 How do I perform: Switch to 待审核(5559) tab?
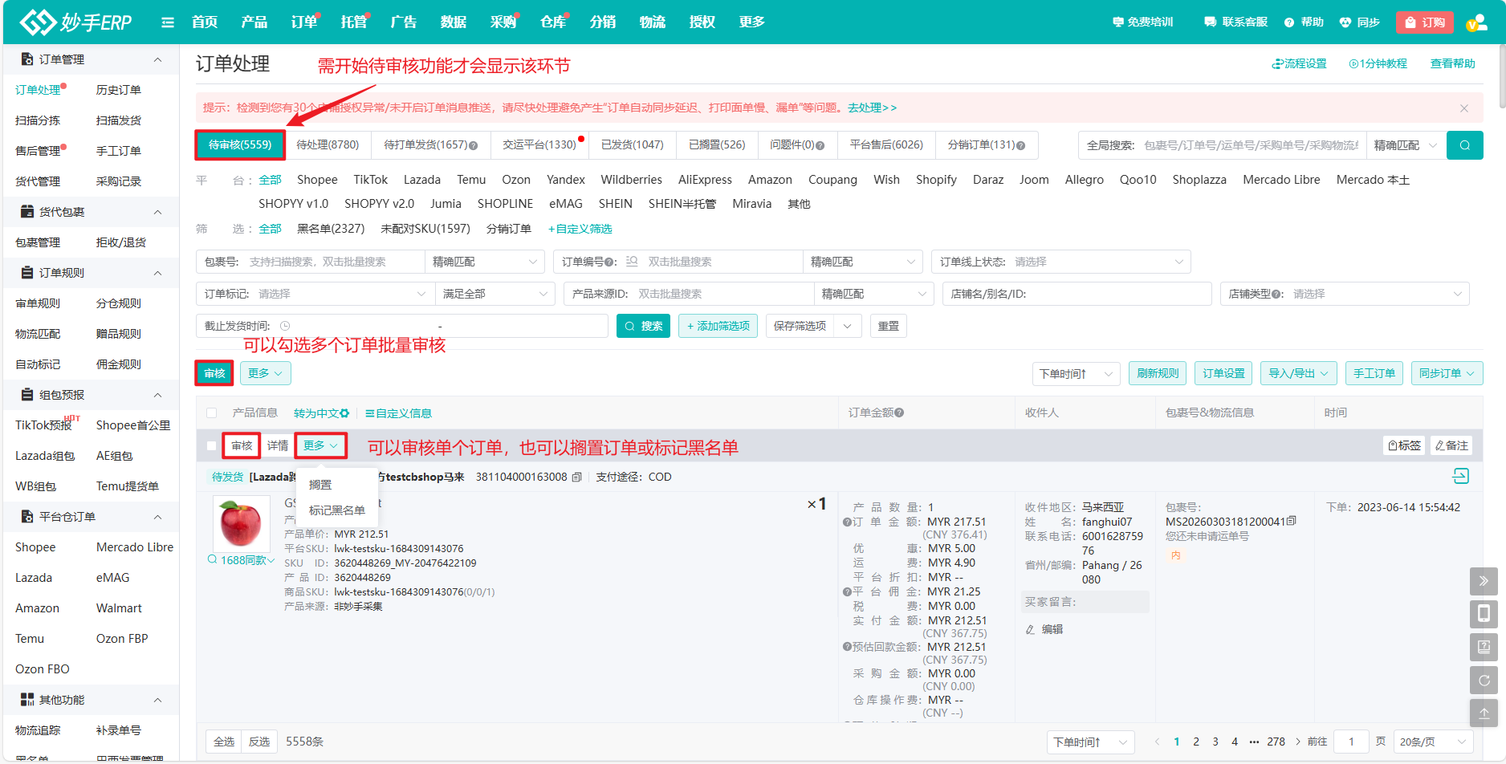pyautogui.click(x=240, y=145)
